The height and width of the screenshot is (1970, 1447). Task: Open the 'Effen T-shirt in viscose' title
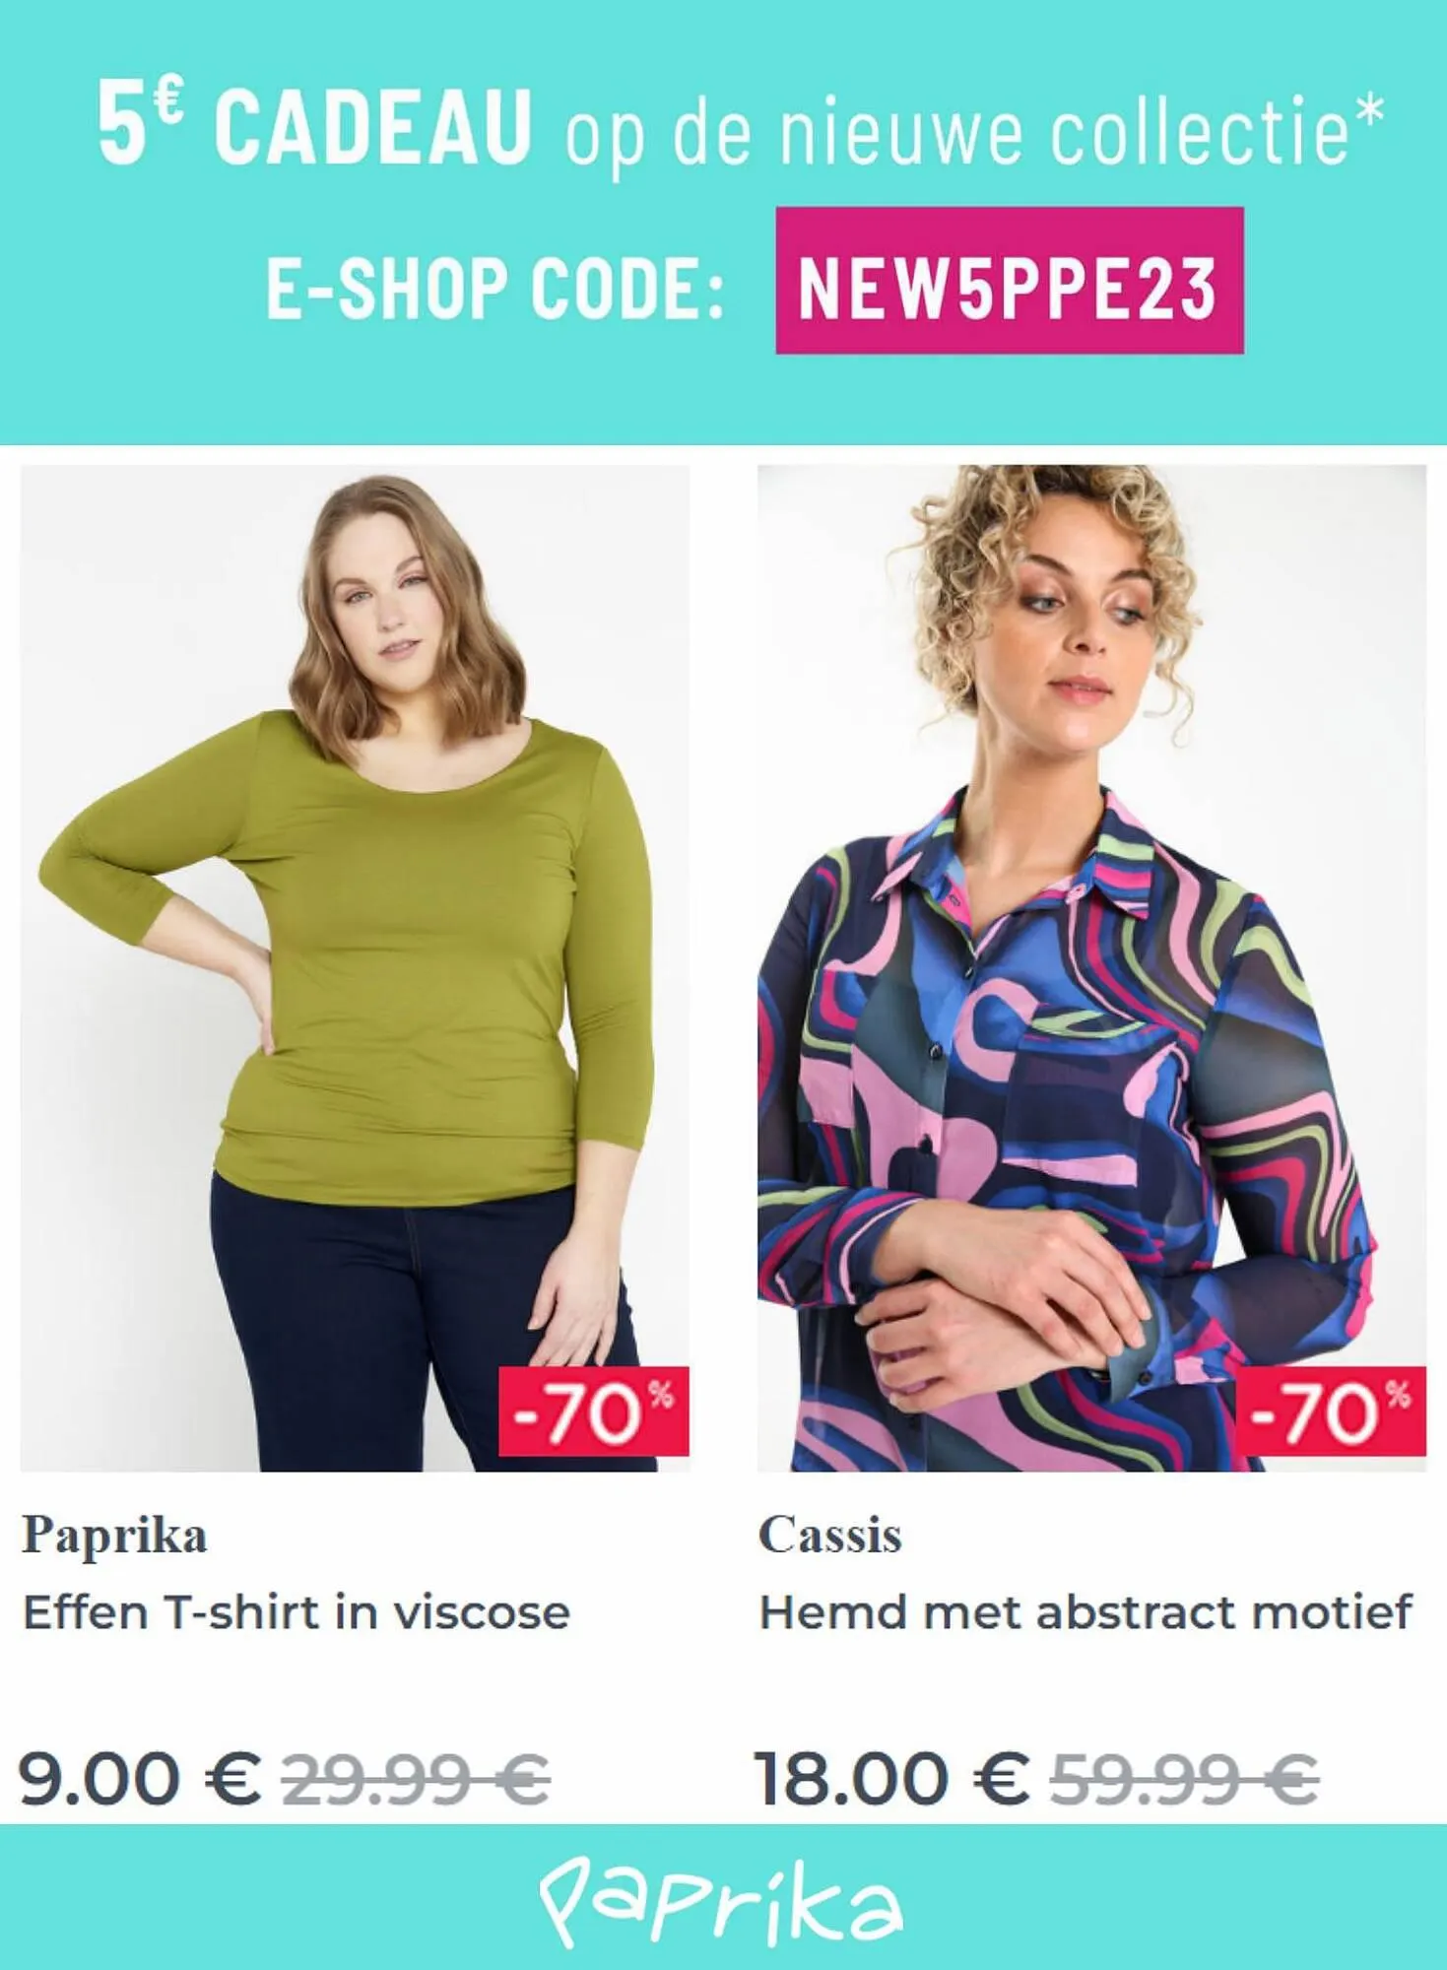[x=296, y=1613]
